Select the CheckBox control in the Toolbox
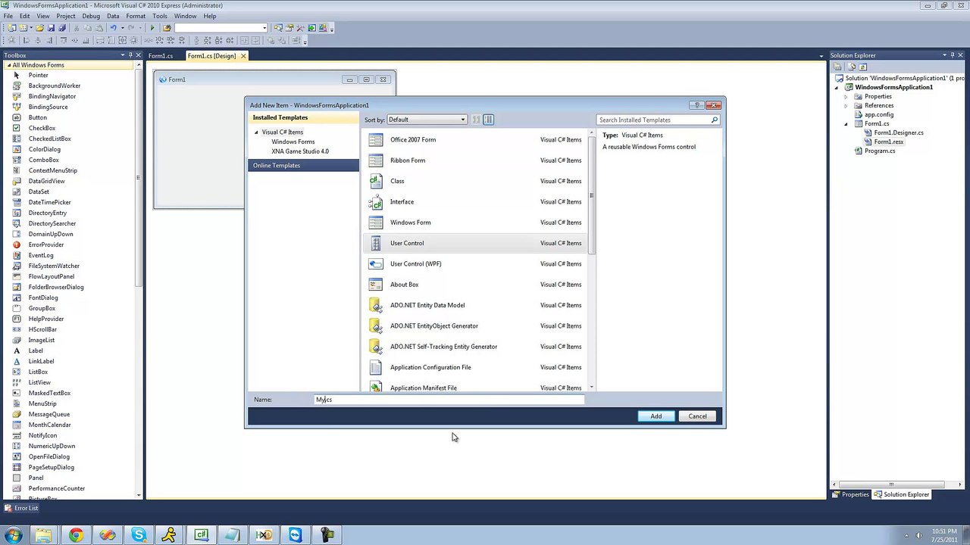This screenshot has height=545, width=970. coord(42,128)
